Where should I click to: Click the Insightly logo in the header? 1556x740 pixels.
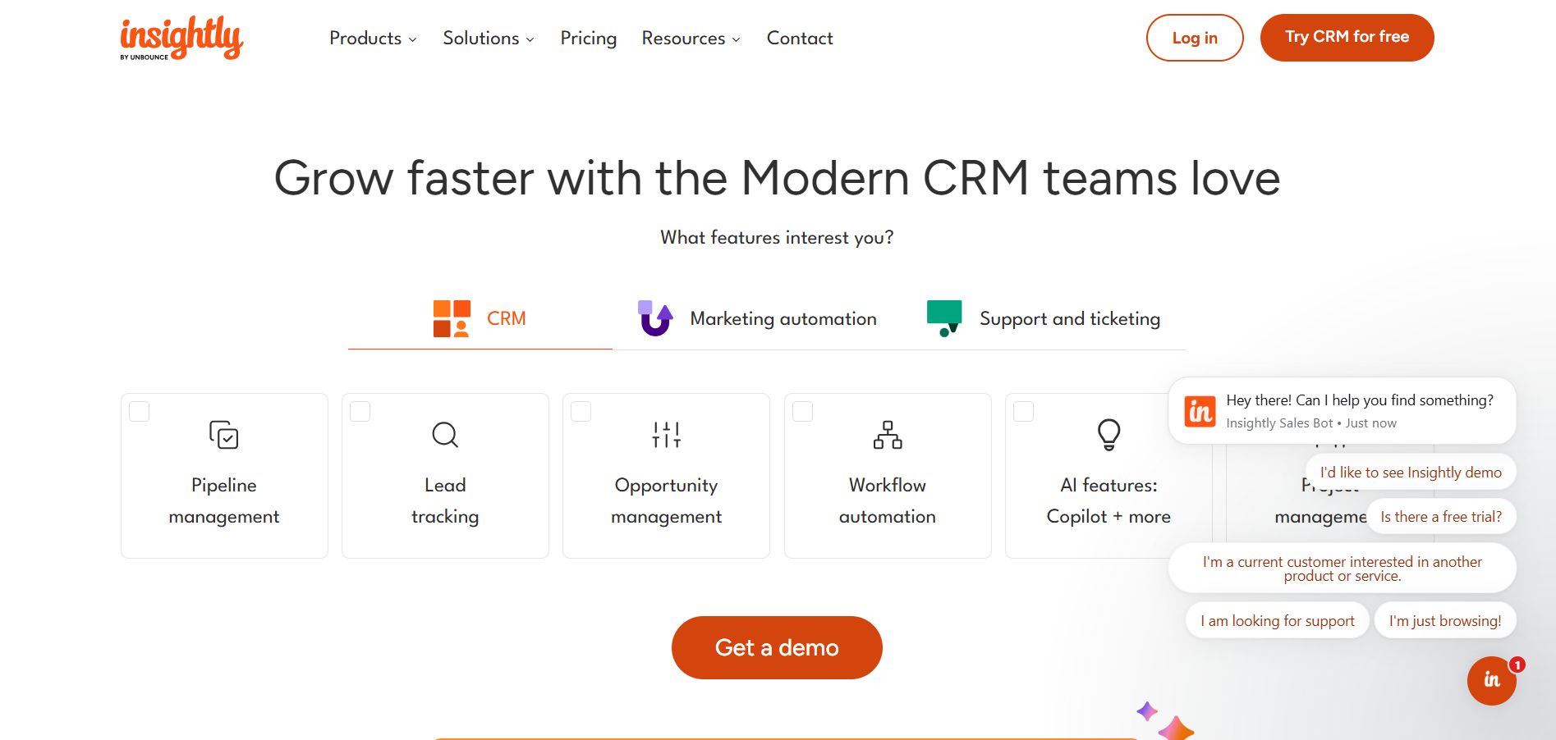181,38
